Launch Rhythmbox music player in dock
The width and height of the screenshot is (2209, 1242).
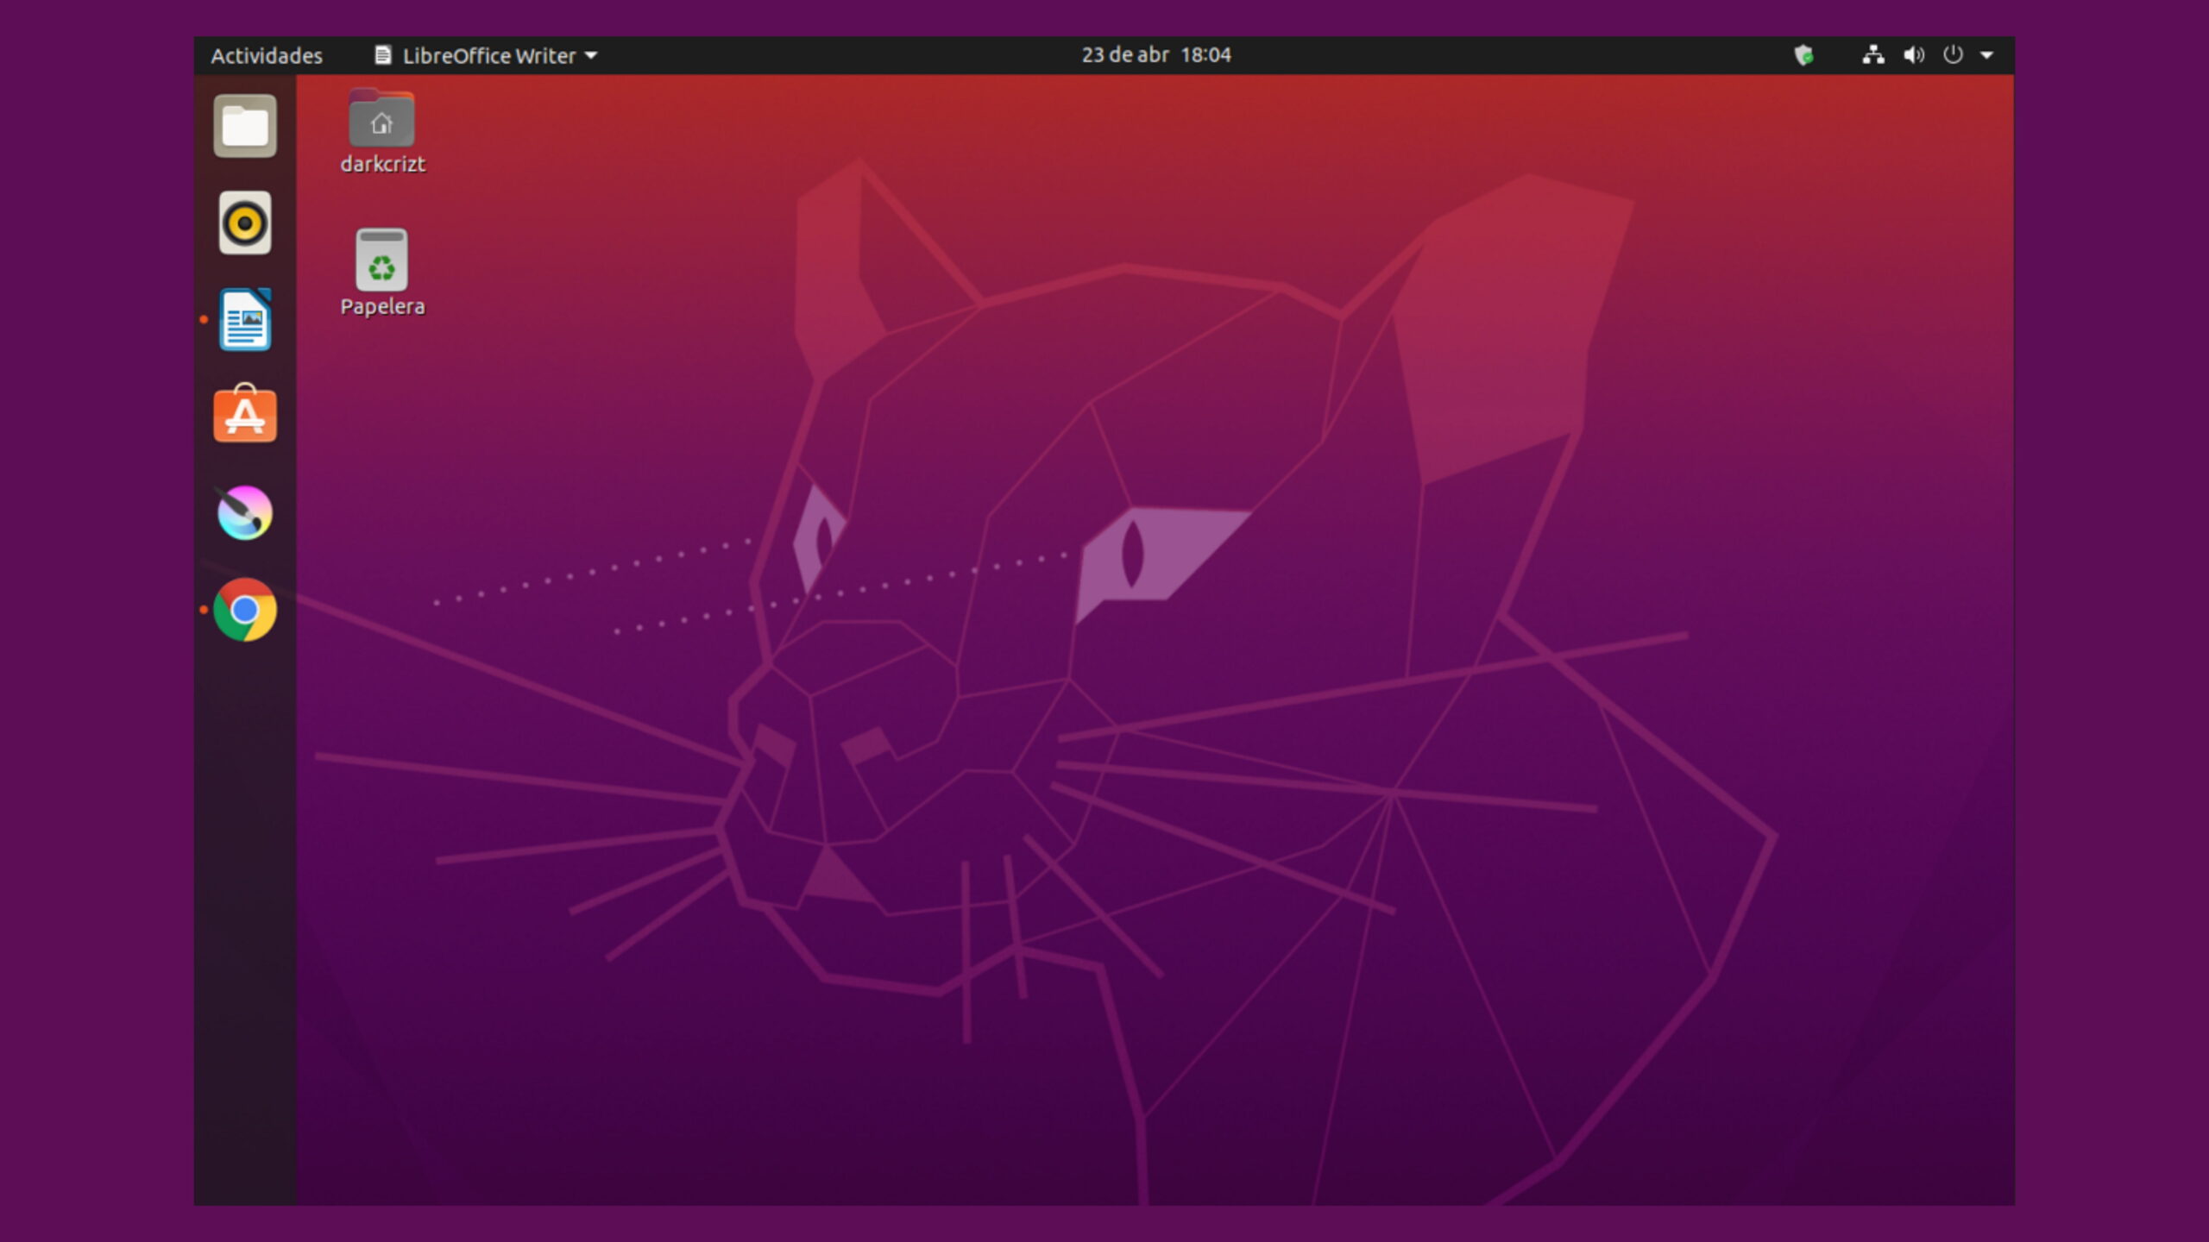(x=245, y=223)
